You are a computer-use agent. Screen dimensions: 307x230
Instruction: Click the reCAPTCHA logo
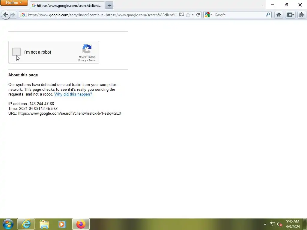[87, 49]
